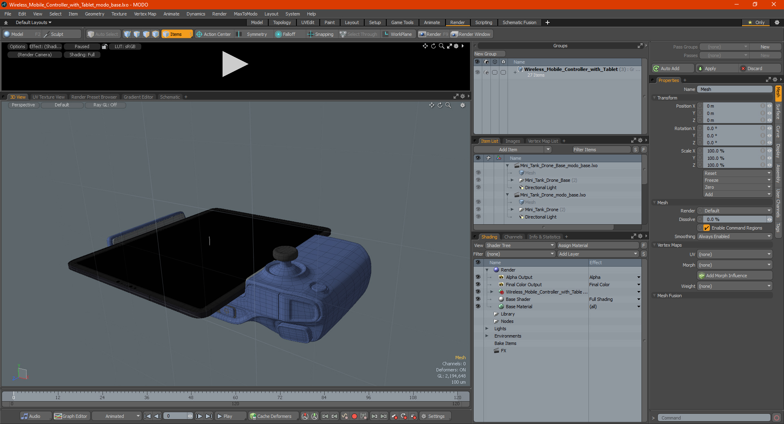Viewport: 784px width, 424px height.
Task: Start Render with camera icon
Action: (433, 34)
